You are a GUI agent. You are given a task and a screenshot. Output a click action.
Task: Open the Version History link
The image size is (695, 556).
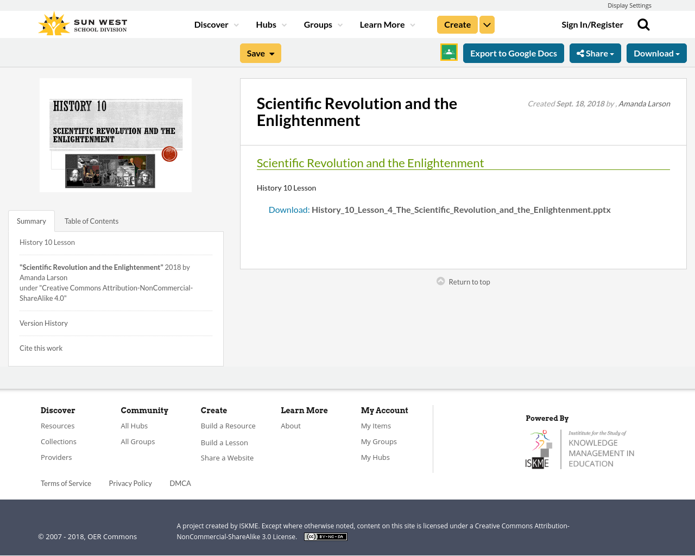click(43, 322)
